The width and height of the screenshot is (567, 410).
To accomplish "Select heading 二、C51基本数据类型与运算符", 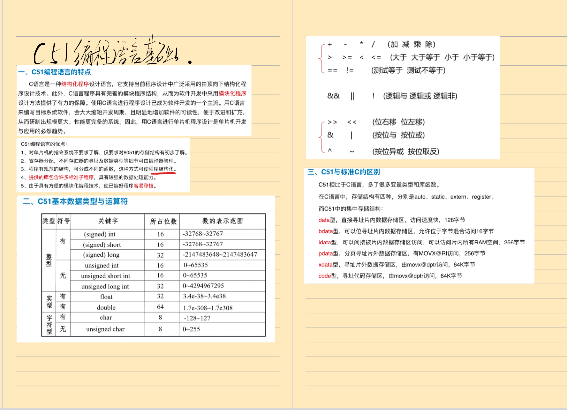I will 75,201.
